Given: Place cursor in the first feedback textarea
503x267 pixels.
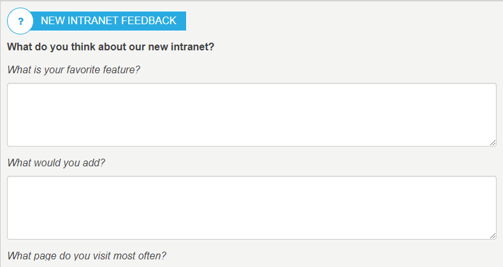Looking at the screenshot, I should click(251, 115).
